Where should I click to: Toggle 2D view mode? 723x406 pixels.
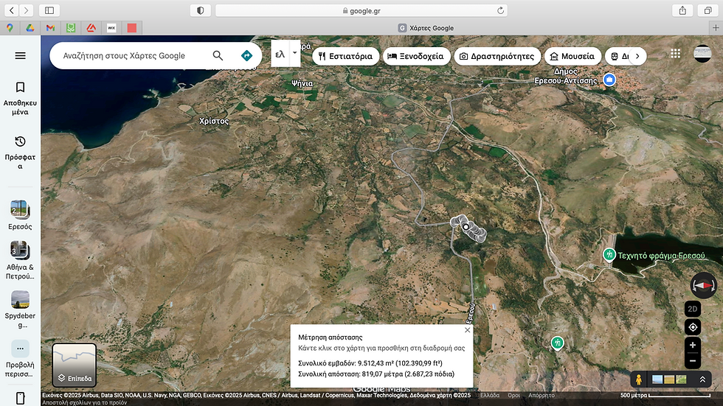(693, 309)
